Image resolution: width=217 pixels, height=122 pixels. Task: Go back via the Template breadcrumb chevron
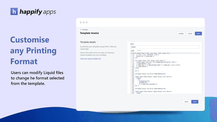[80, 30]
